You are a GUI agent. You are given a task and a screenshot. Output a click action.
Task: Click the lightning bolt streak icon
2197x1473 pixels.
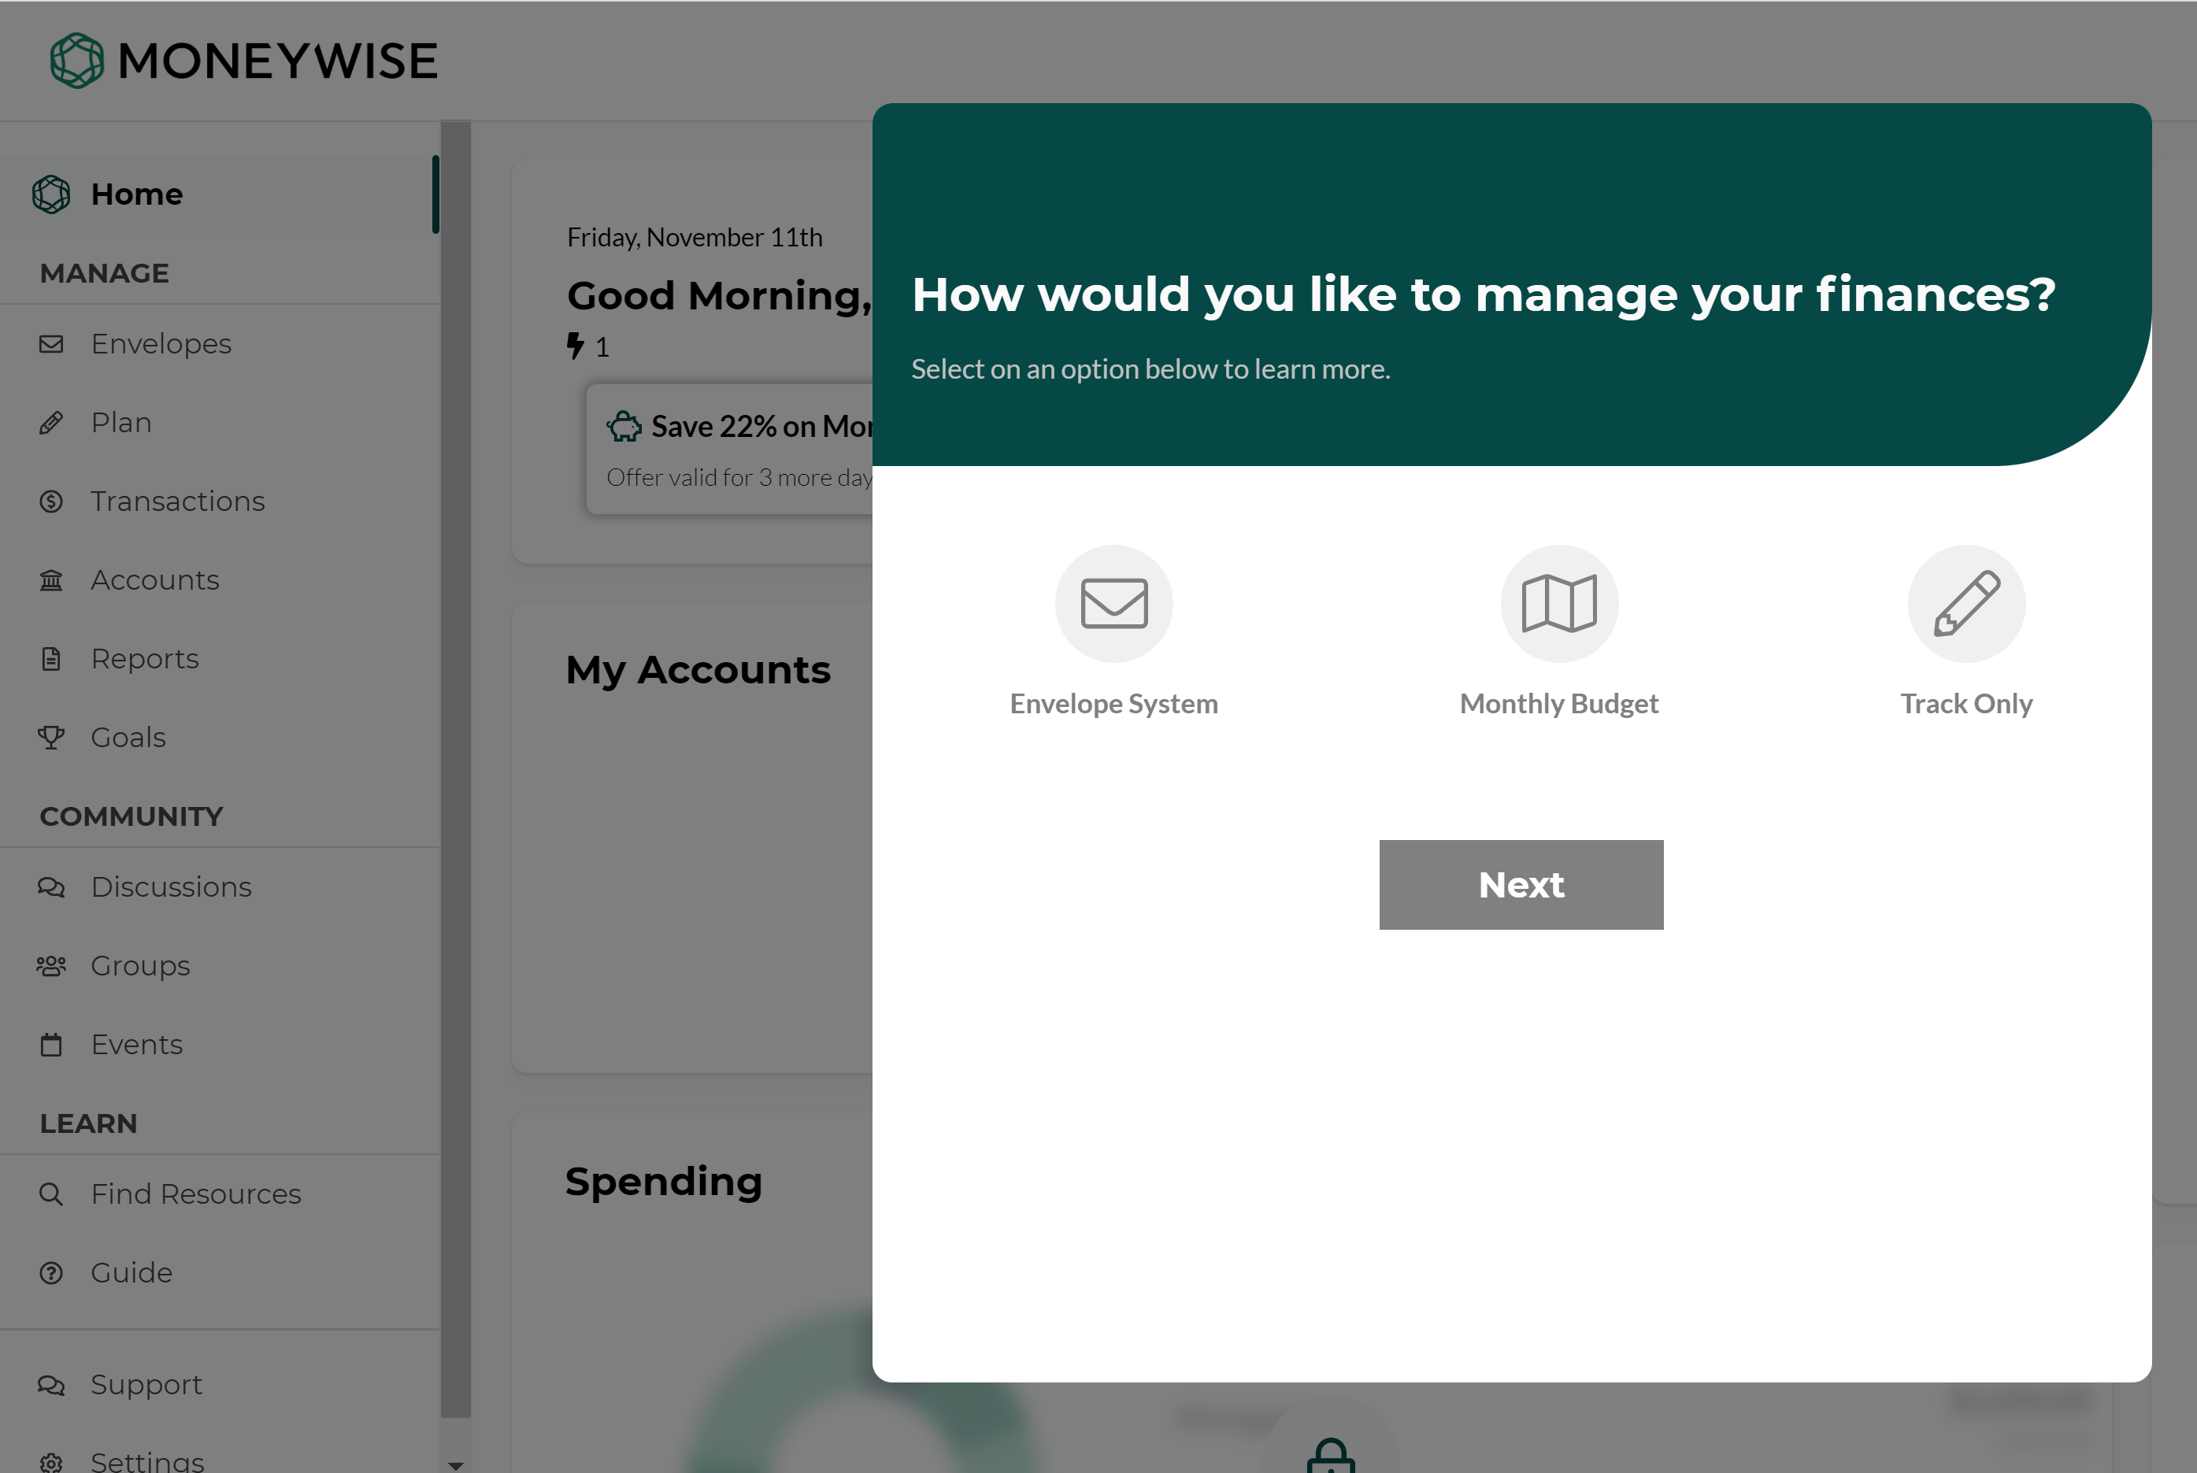point(575,346)
